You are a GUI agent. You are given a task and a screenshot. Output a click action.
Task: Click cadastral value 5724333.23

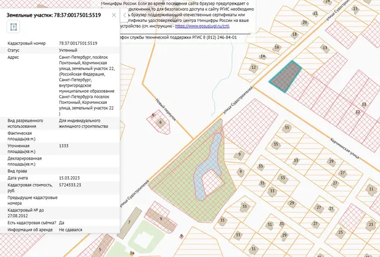pos(70,185)
